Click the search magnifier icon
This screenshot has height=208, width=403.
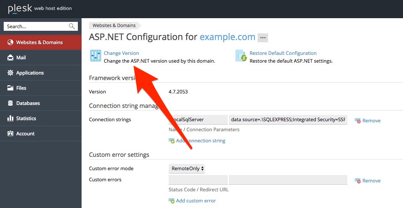pyautogui.click(x=72, y=26)
